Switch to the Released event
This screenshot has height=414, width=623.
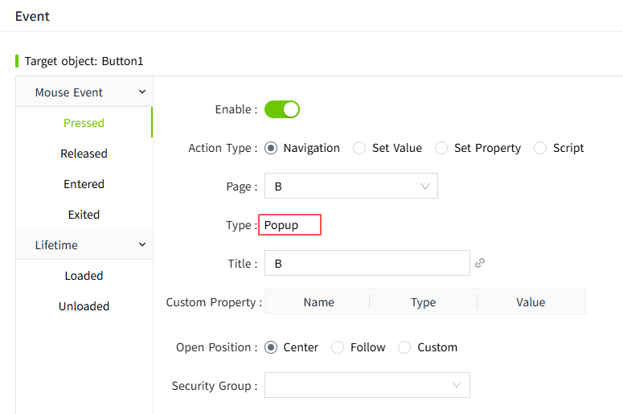[84, 154]
